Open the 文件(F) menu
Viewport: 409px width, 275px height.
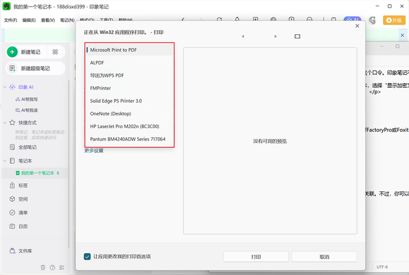pyautogui.click(x=11, y=20)
